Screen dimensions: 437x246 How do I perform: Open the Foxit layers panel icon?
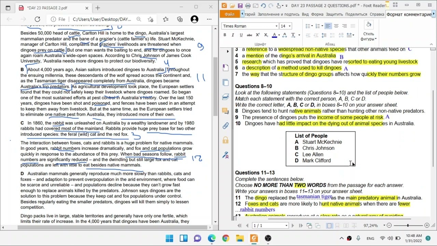point(225,97)
